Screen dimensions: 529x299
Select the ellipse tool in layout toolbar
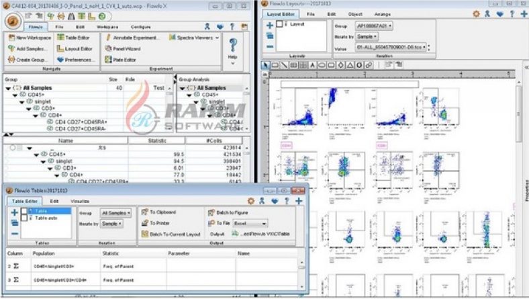(x=322, y=65)
